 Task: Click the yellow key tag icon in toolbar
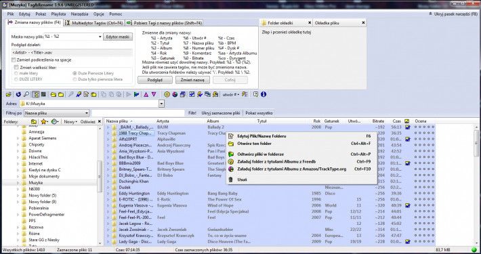(79, 94)
